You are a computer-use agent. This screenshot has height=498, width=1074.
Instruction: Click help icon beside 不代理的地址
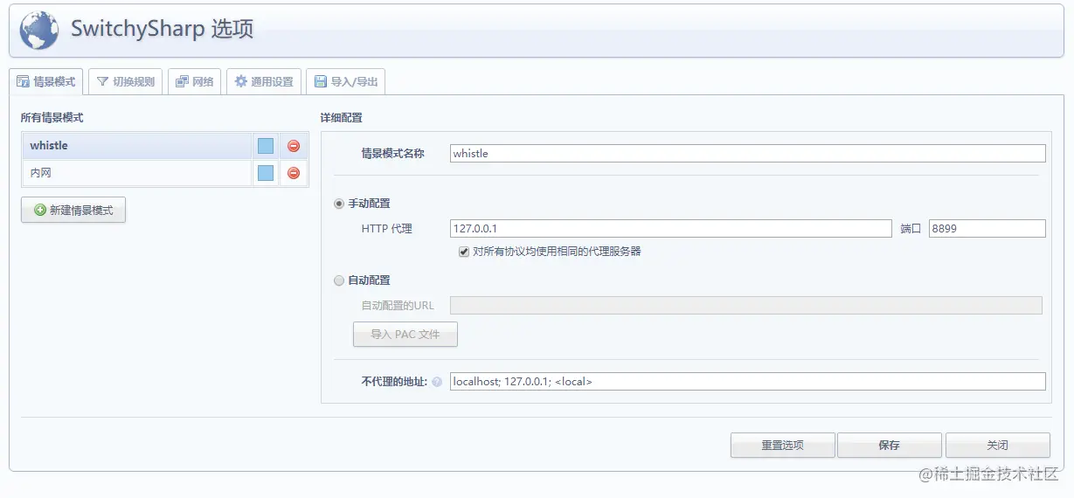click(437, 382)
